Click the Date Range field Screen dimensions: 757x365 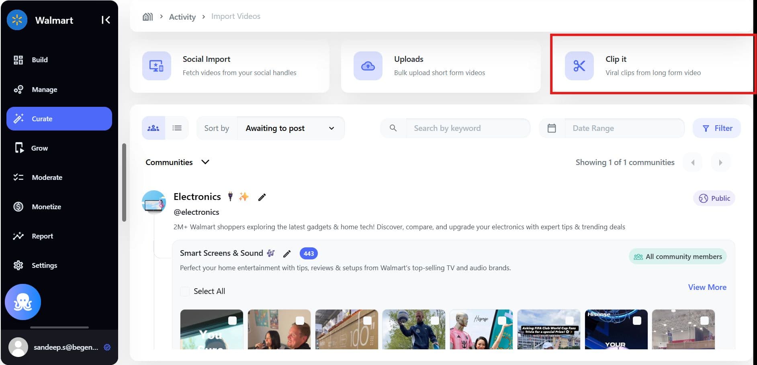click(624, 128)
